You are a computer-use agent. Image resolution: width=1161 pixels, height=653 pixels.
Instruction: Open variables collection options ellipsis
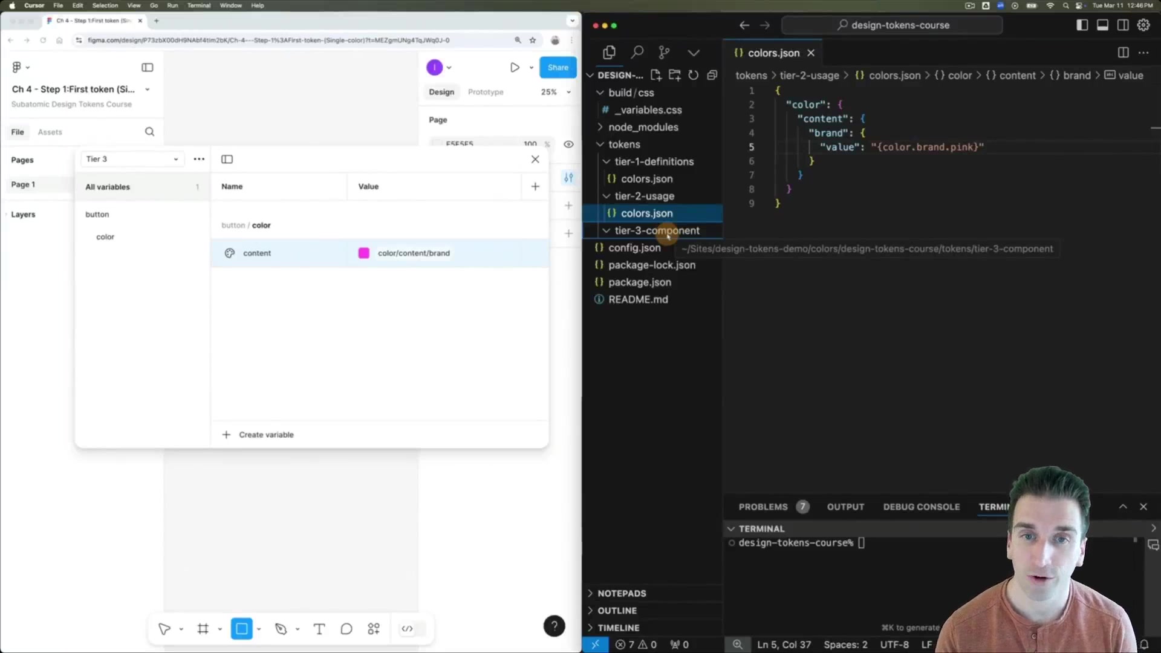pyautogui.click(x=199, y=159)
